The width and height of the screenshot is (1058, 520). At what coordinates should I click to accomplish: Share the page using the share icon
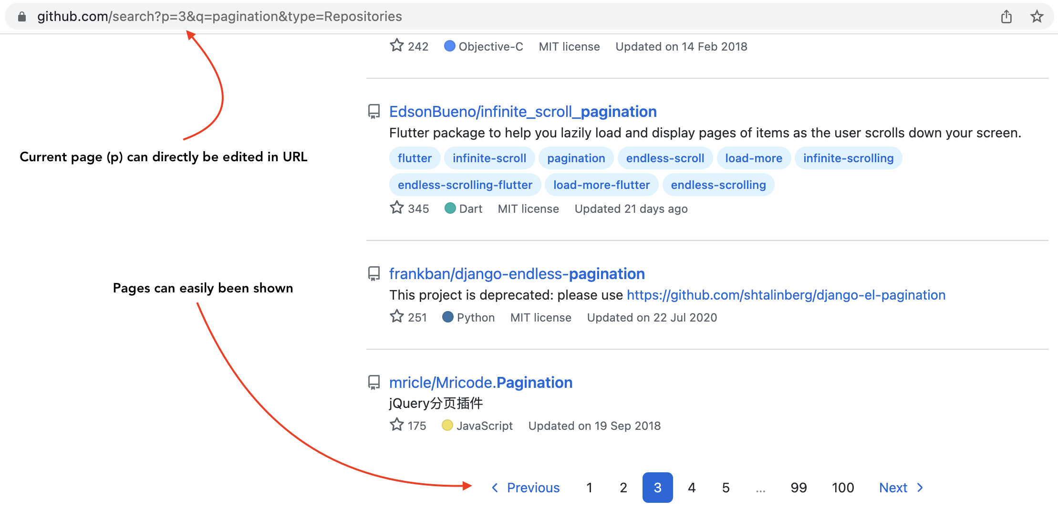click(x=1006, y=16)
